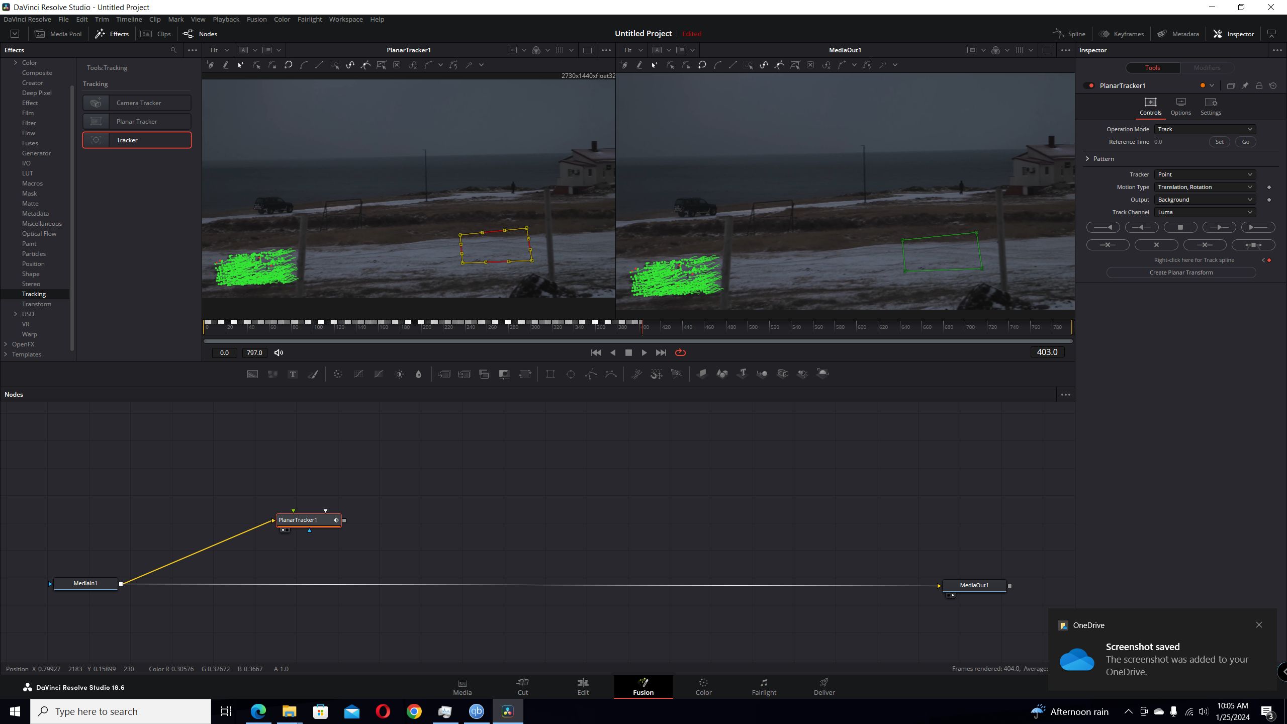
Task: Open Motion Type dropdown
Action: click(x=1205, y=187)
